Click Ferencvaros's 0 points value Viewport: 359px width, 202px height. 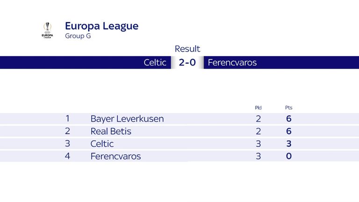click(289, 156)
